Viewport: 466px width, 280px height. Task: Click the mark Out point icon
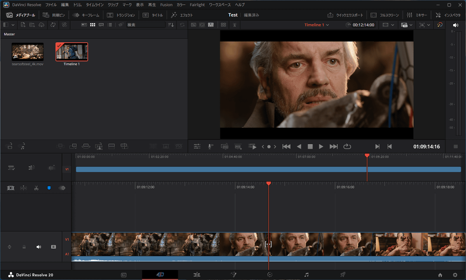pos(389,146)
